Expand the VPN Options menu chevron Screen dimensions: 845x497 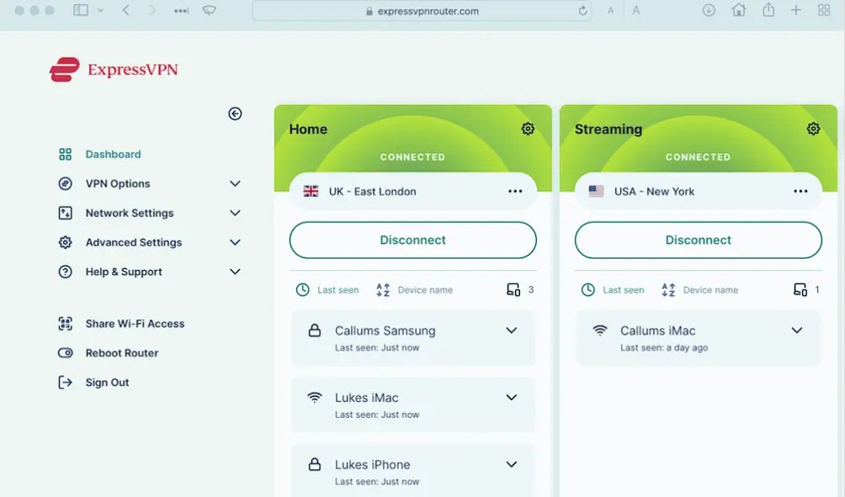(x=235, y=183)
